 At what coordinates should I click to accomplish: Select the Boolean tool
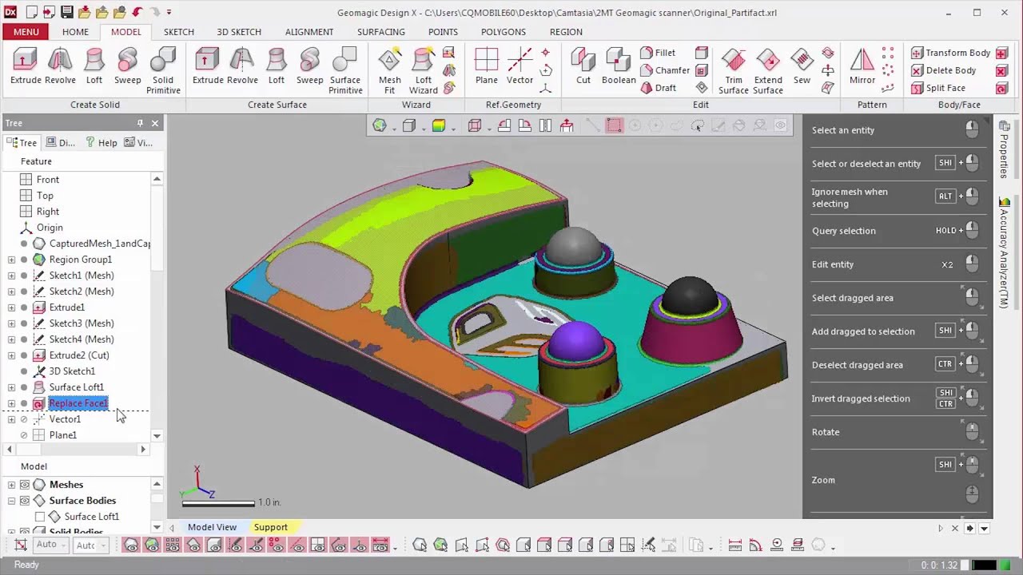[x=619, y=66]
